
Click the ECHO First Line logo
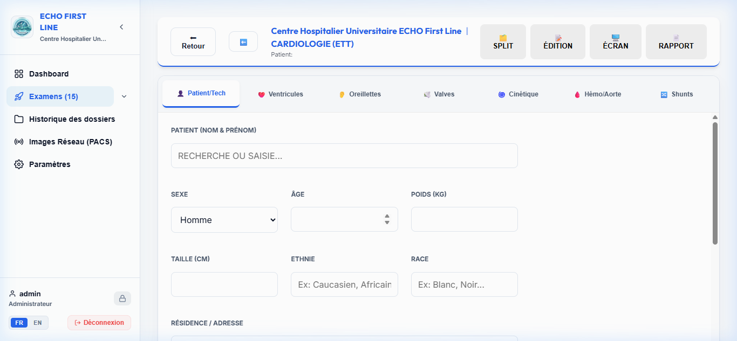point(22,27)
